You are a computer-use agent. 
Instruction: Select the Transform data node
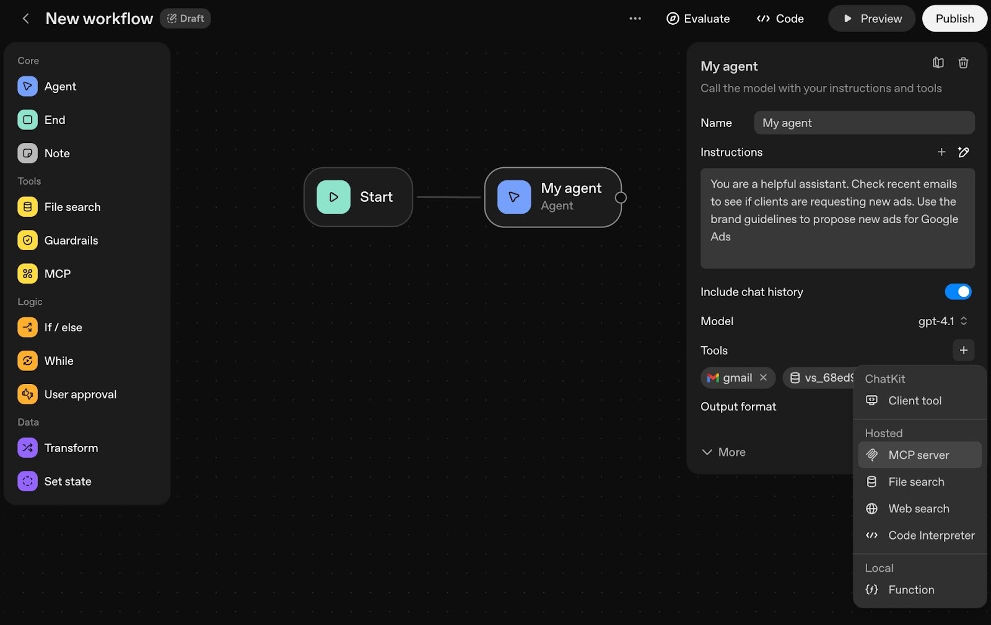[x=27, y=447]
